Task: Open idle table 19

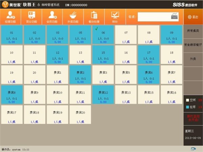Action: pos(12,75)
